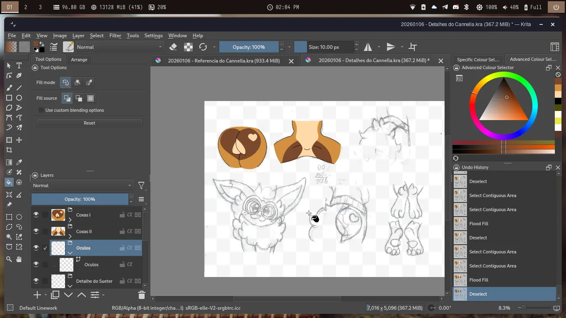This screenshot has width=566, height=318.
Task: Enable Use custom blending options checkbox
Action: coord(41,110)
